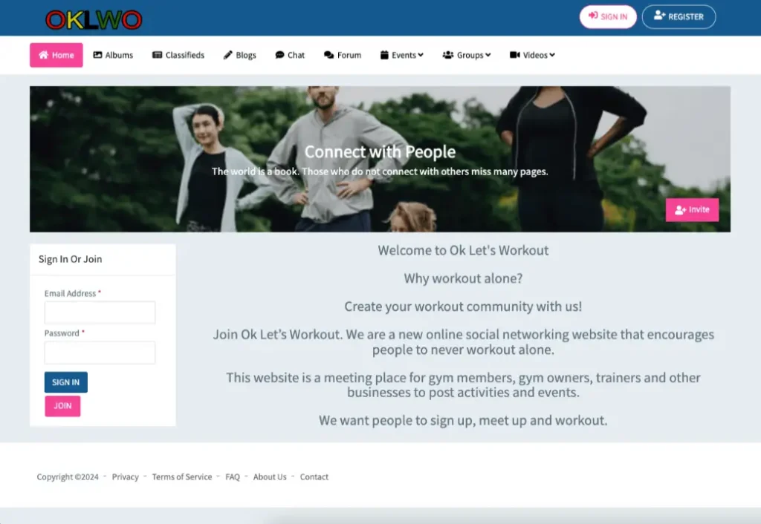Click the sign-in arrow icon in the header

pos(594,16)
